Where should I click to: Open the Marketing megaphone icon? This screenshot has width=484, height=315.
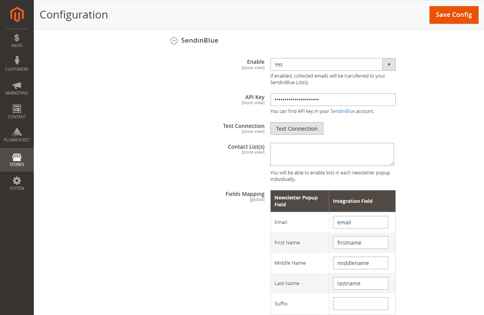pyautogui.click(x=17, y=85)
